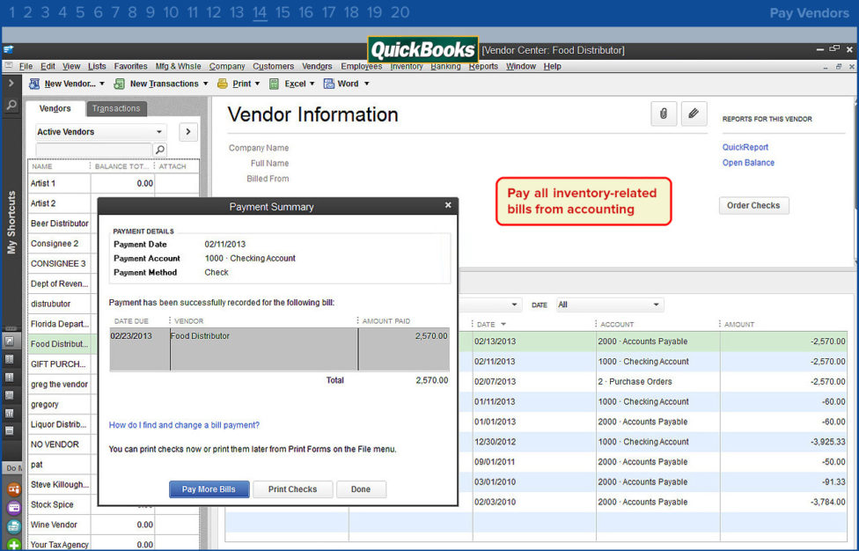The width and height of the screenshot is (859, 551).
Task: Switch to the Transactions tab
Action: pyautogui.click(x=116, y=108)
